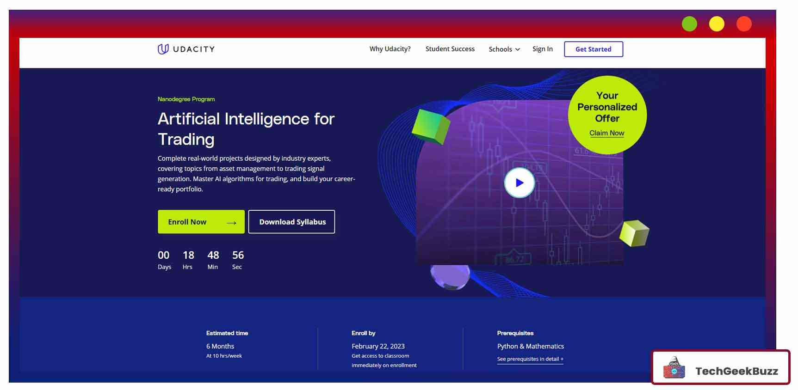Follow the Claim Now offer link

click(x=606, y=133)
